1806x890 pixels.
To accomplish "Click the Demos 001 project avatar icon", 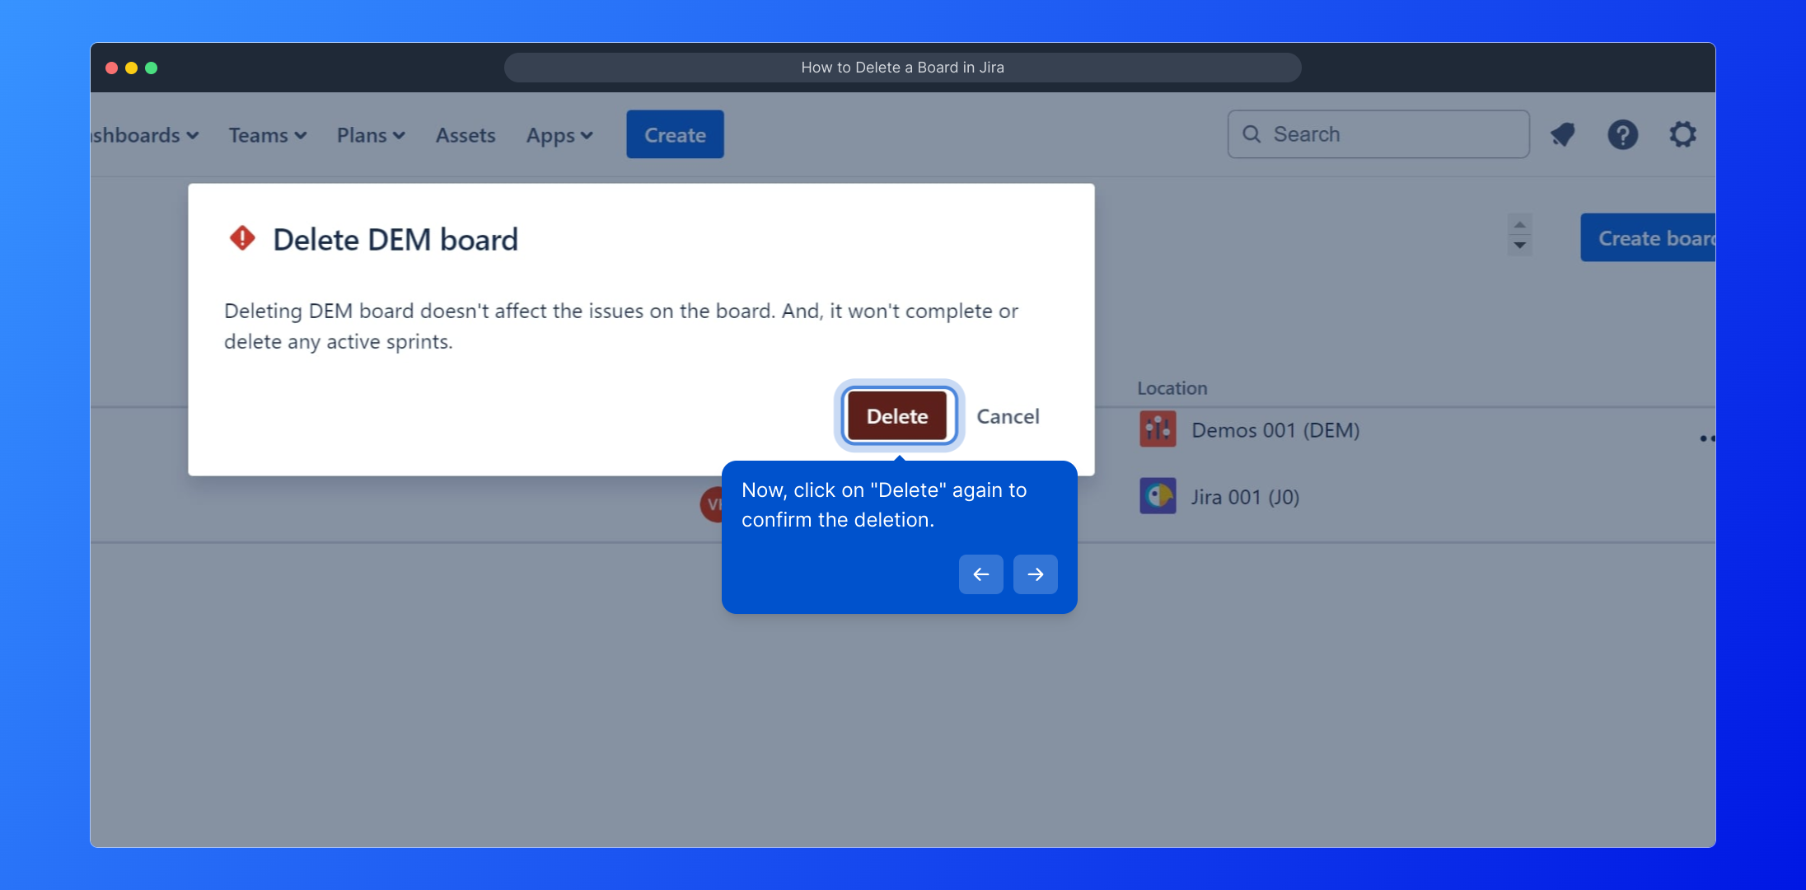I will point(1158,429).
